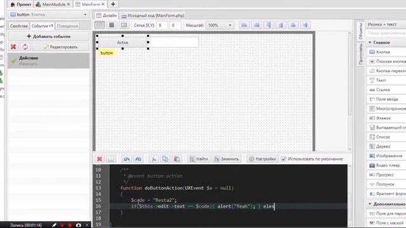Click the third grid toolbar icon (plain rectangle)
Viewport: 406px width, 228px height.
[124, 25]
